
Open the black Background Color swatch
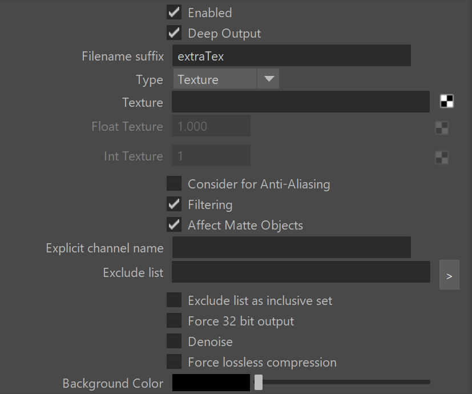pyautogui.click(x=211, y=383)
